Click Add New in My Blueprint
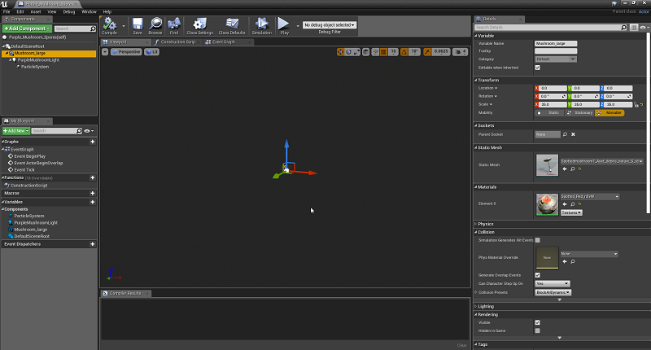This screenshot has width=651, height=350. pyautogui.click(x=15, y=131)
